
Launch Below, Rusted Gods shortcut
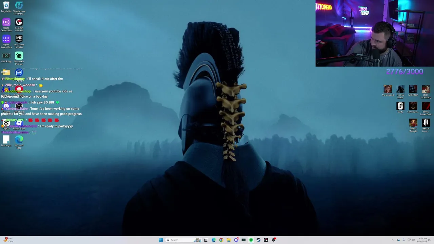426,109
